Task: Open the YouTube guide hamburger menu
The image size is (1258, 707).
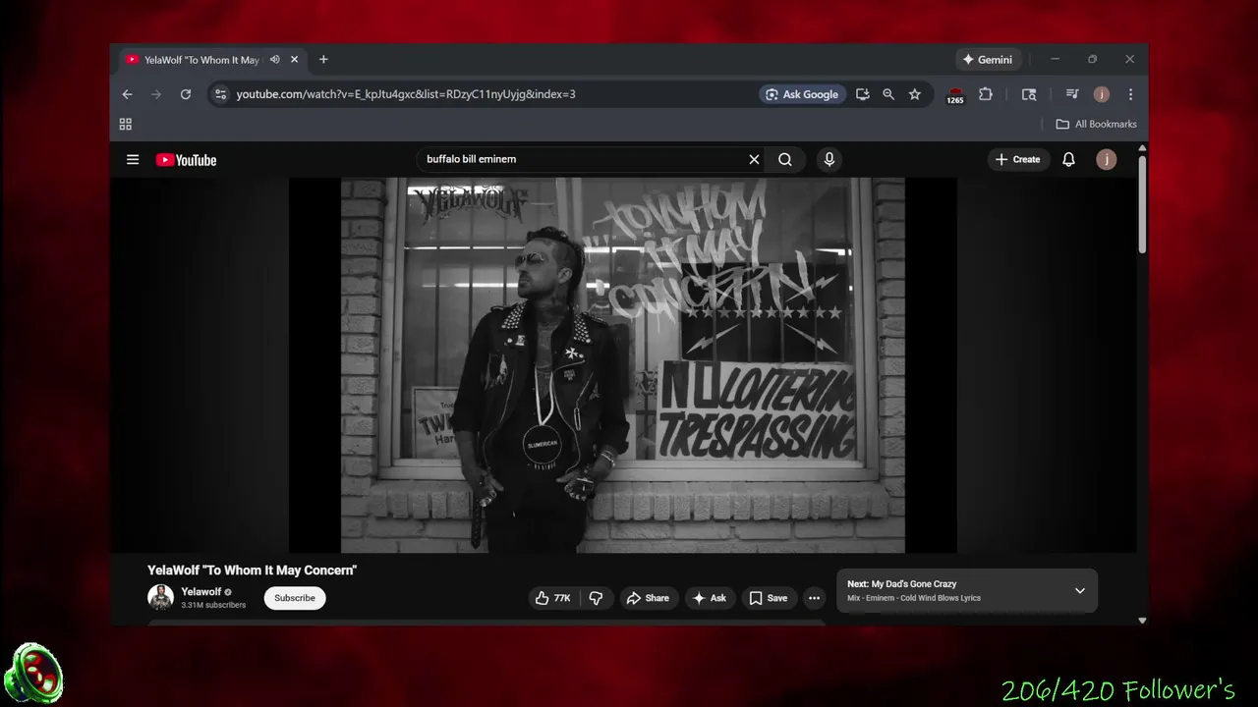Action: (133, 159)
